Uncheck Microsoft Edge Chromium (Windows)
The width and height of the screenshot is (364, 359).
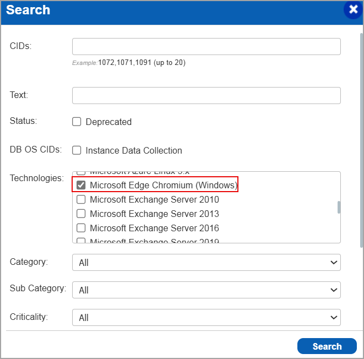click(x=81, y=185)
